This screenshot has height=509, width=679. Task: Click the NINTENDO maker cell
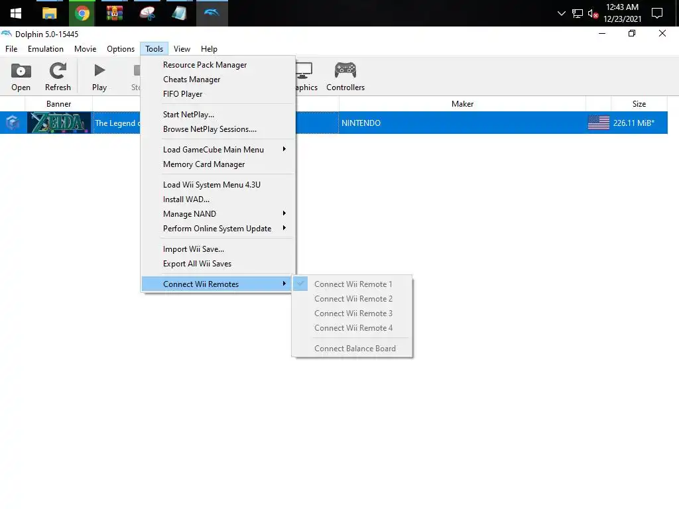coord(462,123)
